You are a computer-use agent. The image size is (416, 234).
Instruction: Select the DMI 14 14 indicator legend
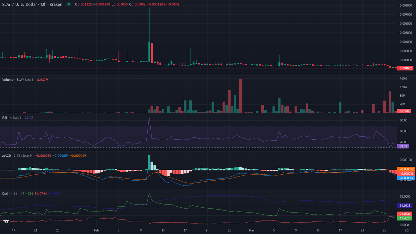pyautogui.click(x=10, y=193)
